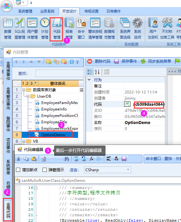
Task: Collapse the 数据库表对象 tree node
Action: (24, 90)
